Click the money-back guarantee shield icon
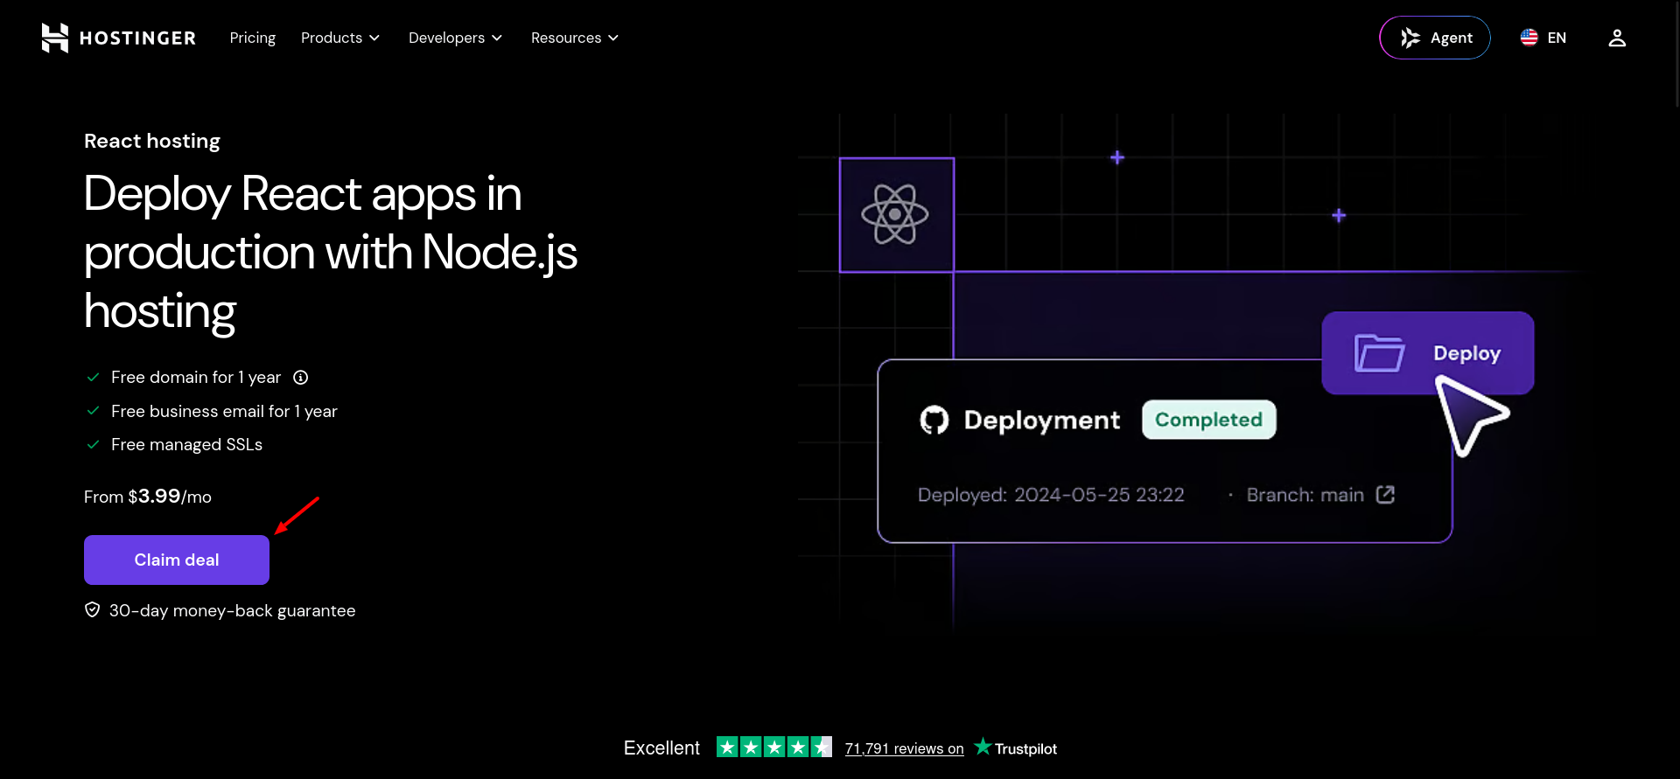The height and width of the screenshot is (779, 1680). (x=92, y=609)
